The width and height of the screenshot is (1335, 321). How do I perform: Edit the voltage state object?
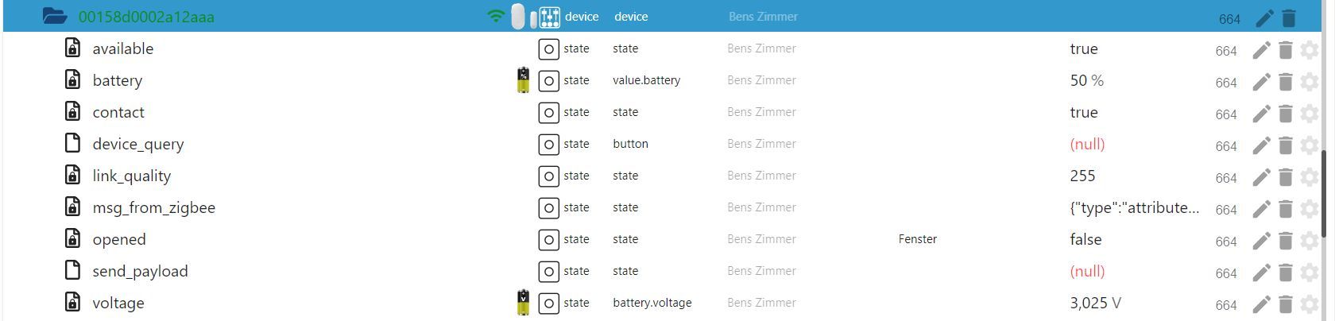[1261, 304]
